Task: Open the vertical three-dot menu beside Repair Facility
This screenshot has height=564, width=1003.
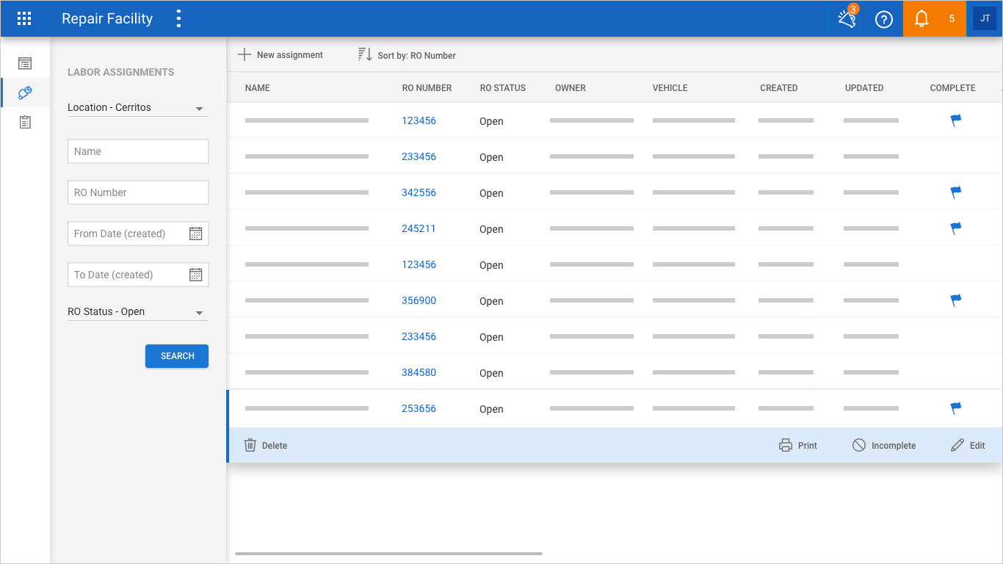Action: 178,19
